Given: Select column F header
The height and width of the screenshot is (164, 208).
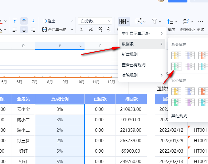Looking at the screenshot, I should pos(100,46).
